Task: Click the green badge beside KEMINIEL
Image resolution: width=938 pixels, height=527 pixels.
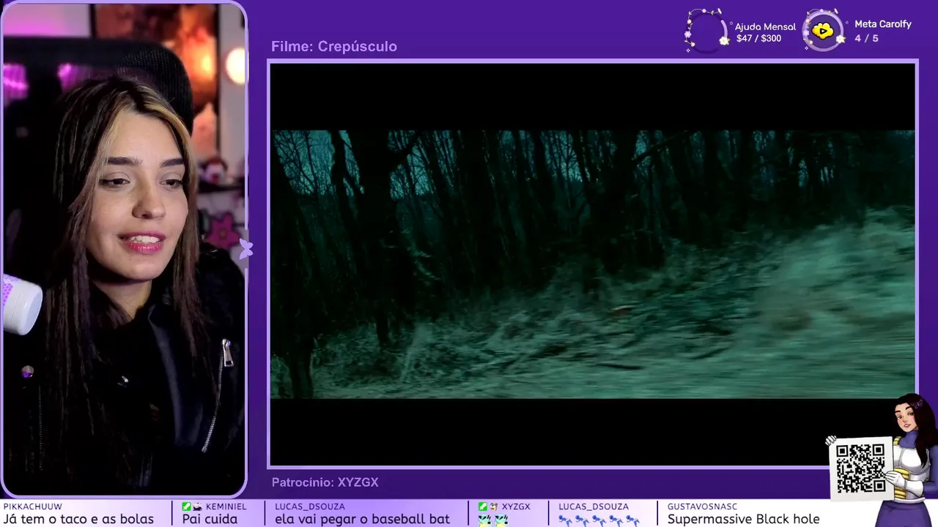Action: click(x=186, y=507)
